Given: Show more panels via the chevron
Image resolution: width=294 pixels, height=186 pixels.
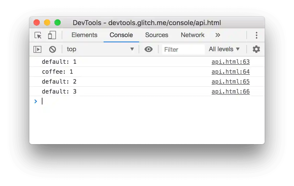Looking at the screenshot, I should tap(218, 35).
